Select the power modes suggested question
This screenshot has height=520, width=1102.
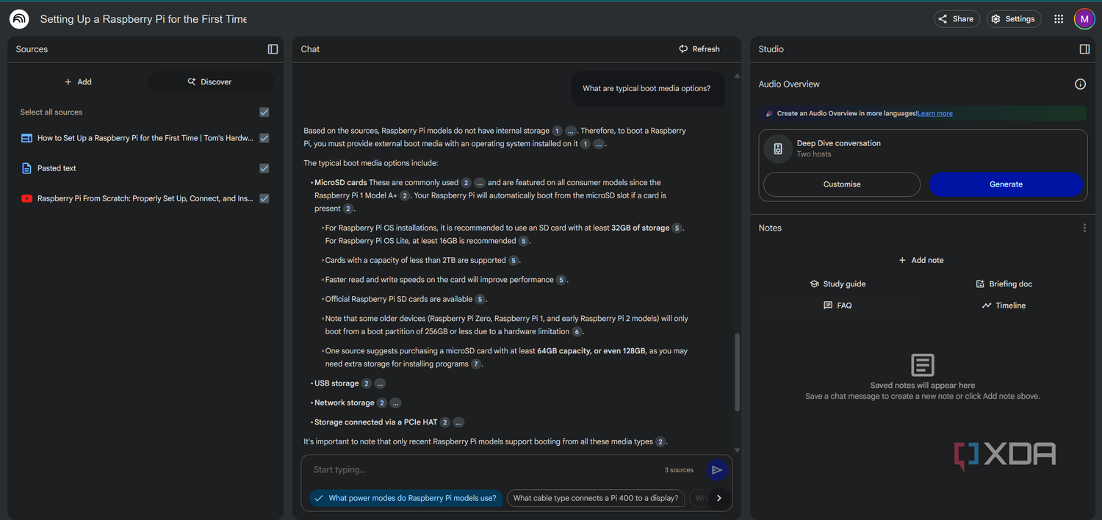(406, 498)
